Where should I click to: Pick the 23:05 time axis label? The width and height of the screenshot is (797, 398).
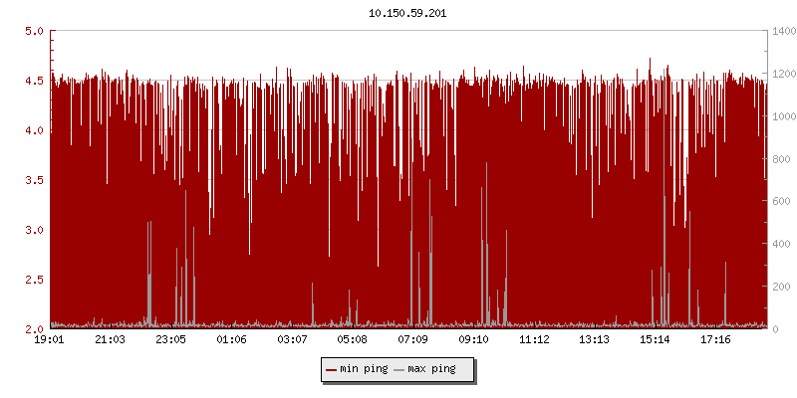pyautogui.click(x=170, y=340)
